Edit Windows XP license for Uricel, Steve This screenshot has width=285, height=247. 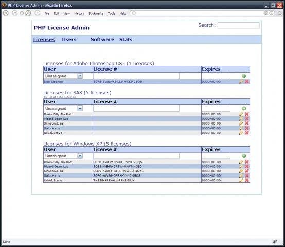(x=241, y=180)
